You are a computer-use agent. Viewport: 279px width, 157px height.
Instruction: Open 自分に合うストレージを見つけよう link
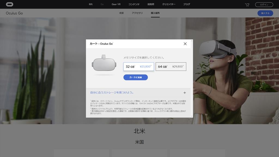click(112, 93)
